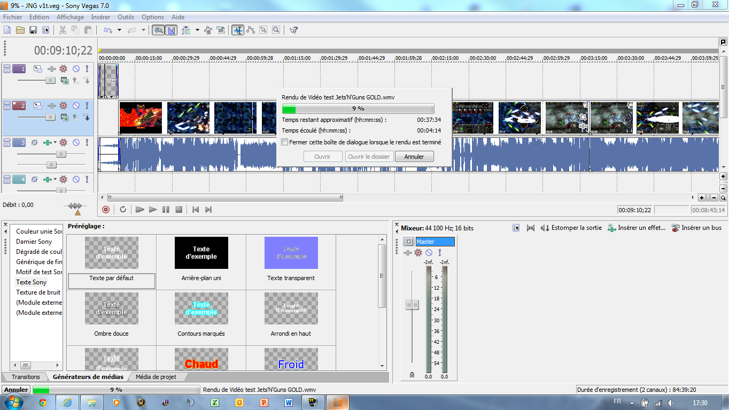Image resolution: width=729 pixels, height=410 pixels.
Task: Select 'Damier Sony' generator in list
Action: coord(34,242)
